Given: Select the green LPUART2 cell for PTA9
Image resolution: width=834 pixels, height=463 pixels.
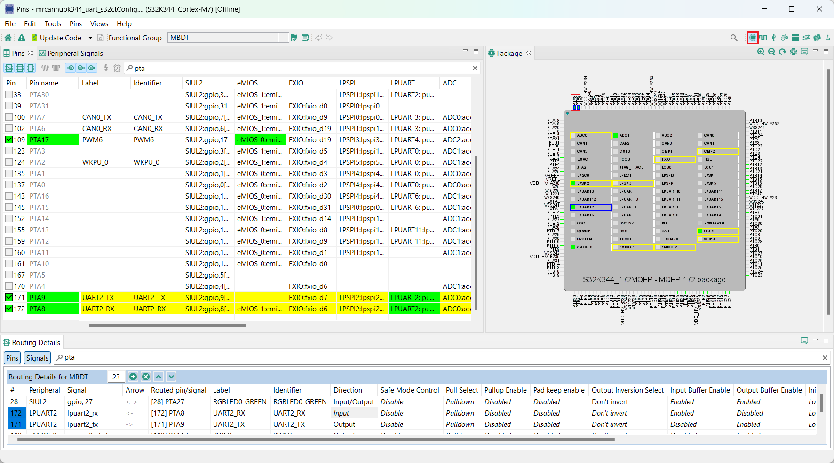Looking at the screenshot, I should coord(413,297).
